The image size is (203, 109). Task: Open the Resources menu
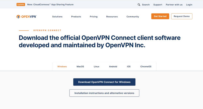112,17
